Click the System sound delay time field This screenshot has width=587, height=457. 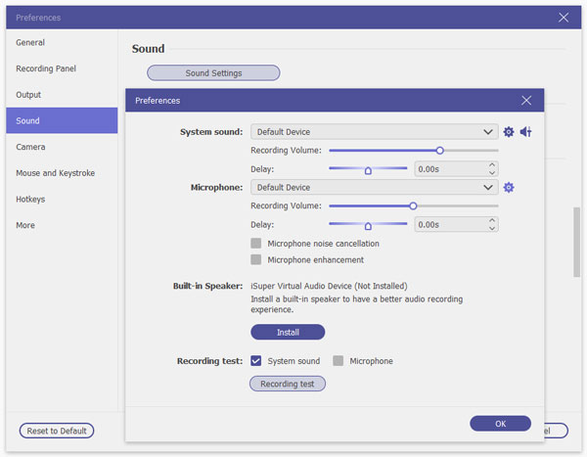pyautogui.click(x=448, y=169)
